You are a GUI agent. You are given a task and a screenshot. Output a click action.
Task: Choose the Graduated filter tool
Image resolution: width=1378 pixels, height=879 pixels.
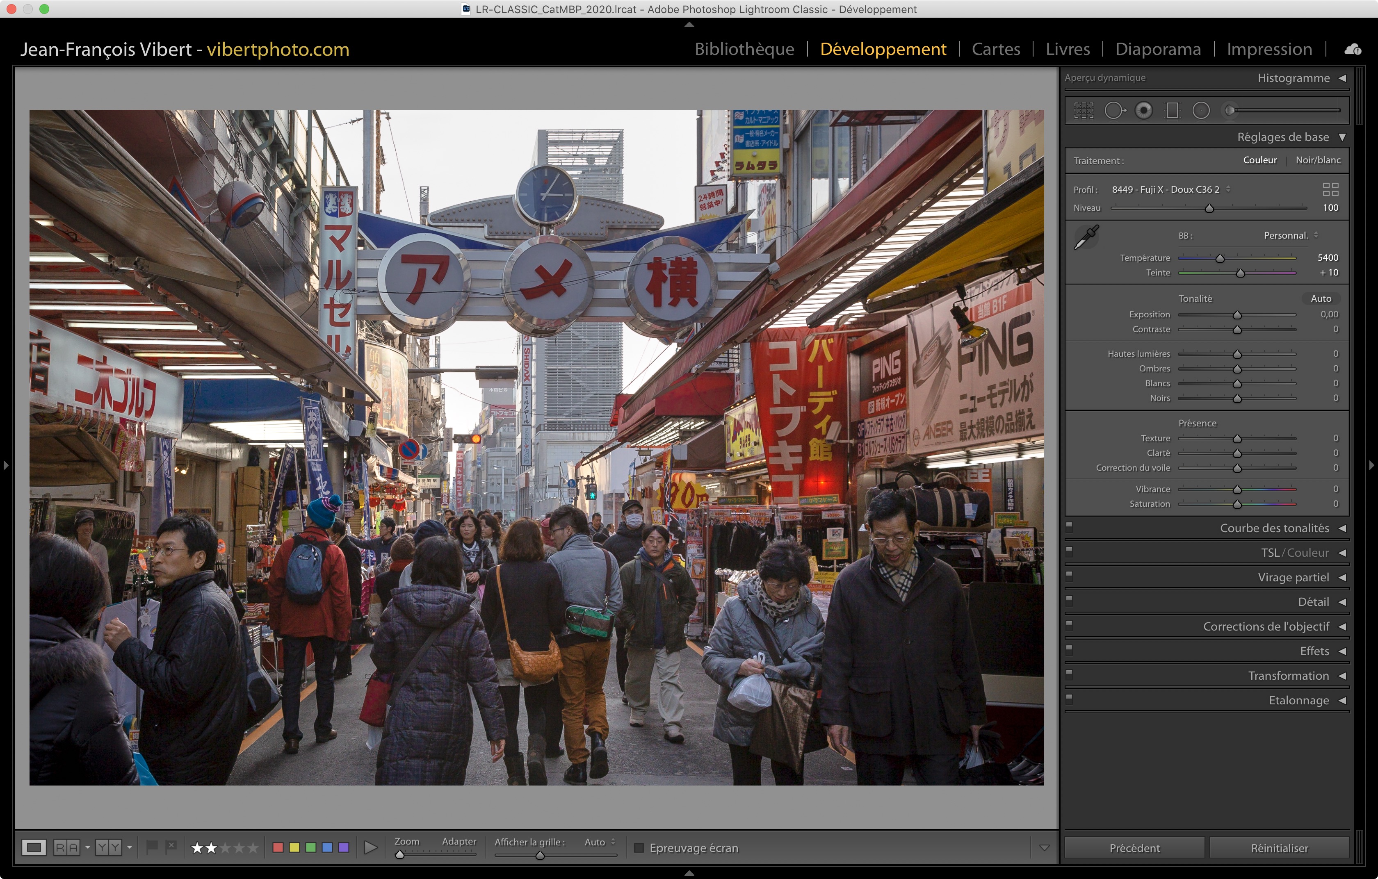(x=1173, y=110)
